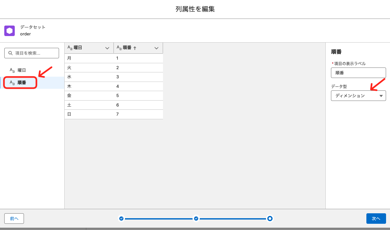The height and width of the screenshot is (230, 390).
Task: Click the Aa text-type icon beside 曜日 in sidebar
Action: pyautogui.click(x=12, y=70)
